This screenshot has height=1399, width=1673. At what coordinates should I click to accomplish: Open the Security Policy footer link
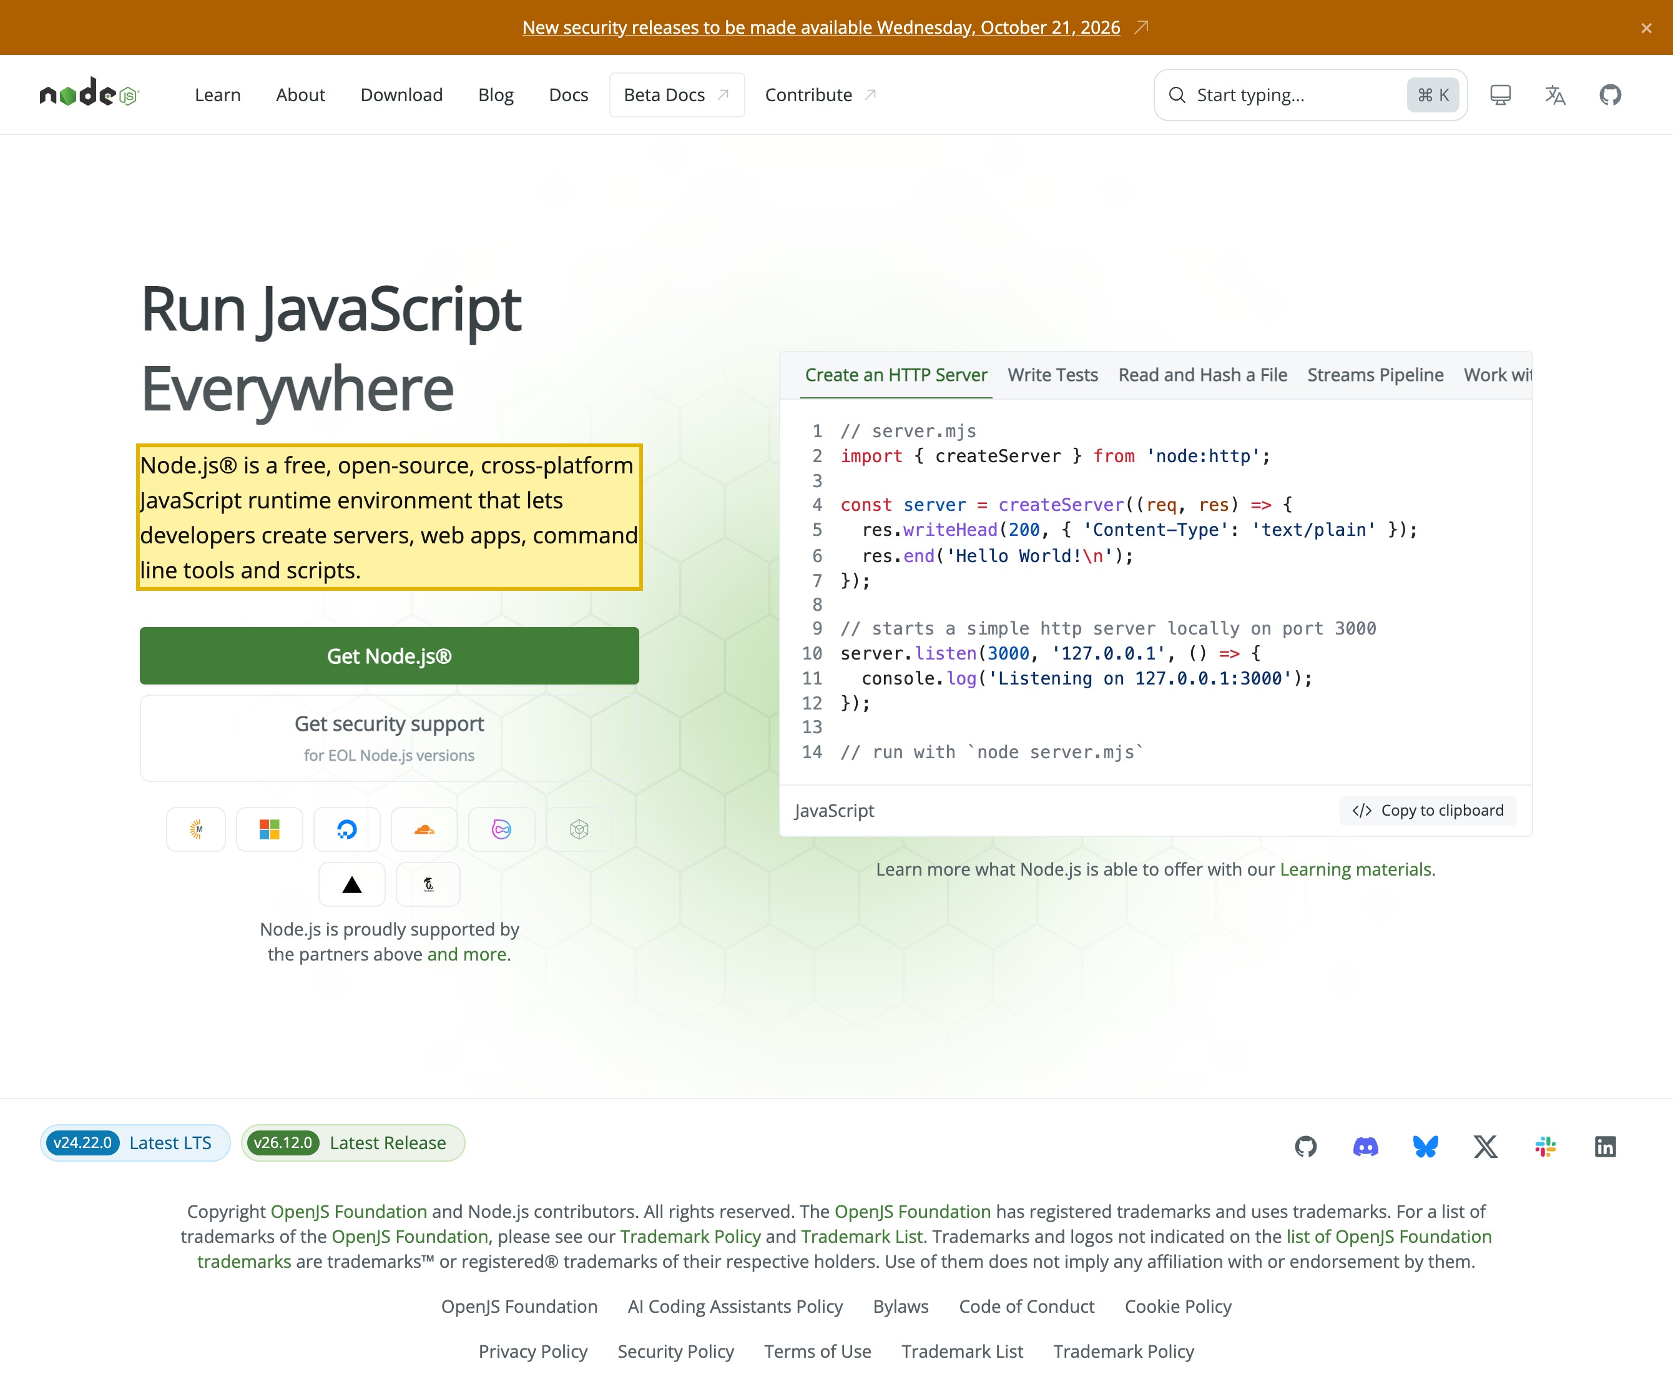[675, 1351]
